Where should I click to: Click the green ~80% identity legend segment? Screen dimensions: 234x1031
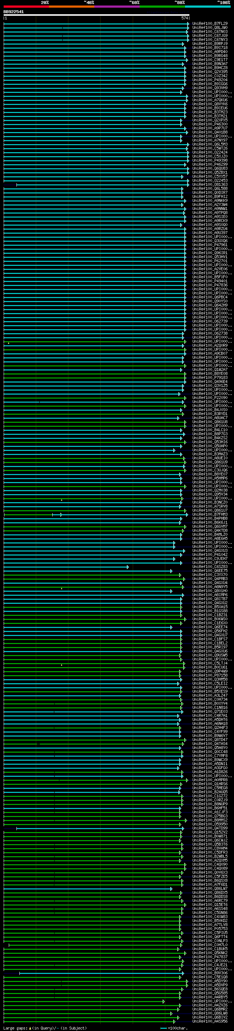pyautogui.click(x=162, y=7)
